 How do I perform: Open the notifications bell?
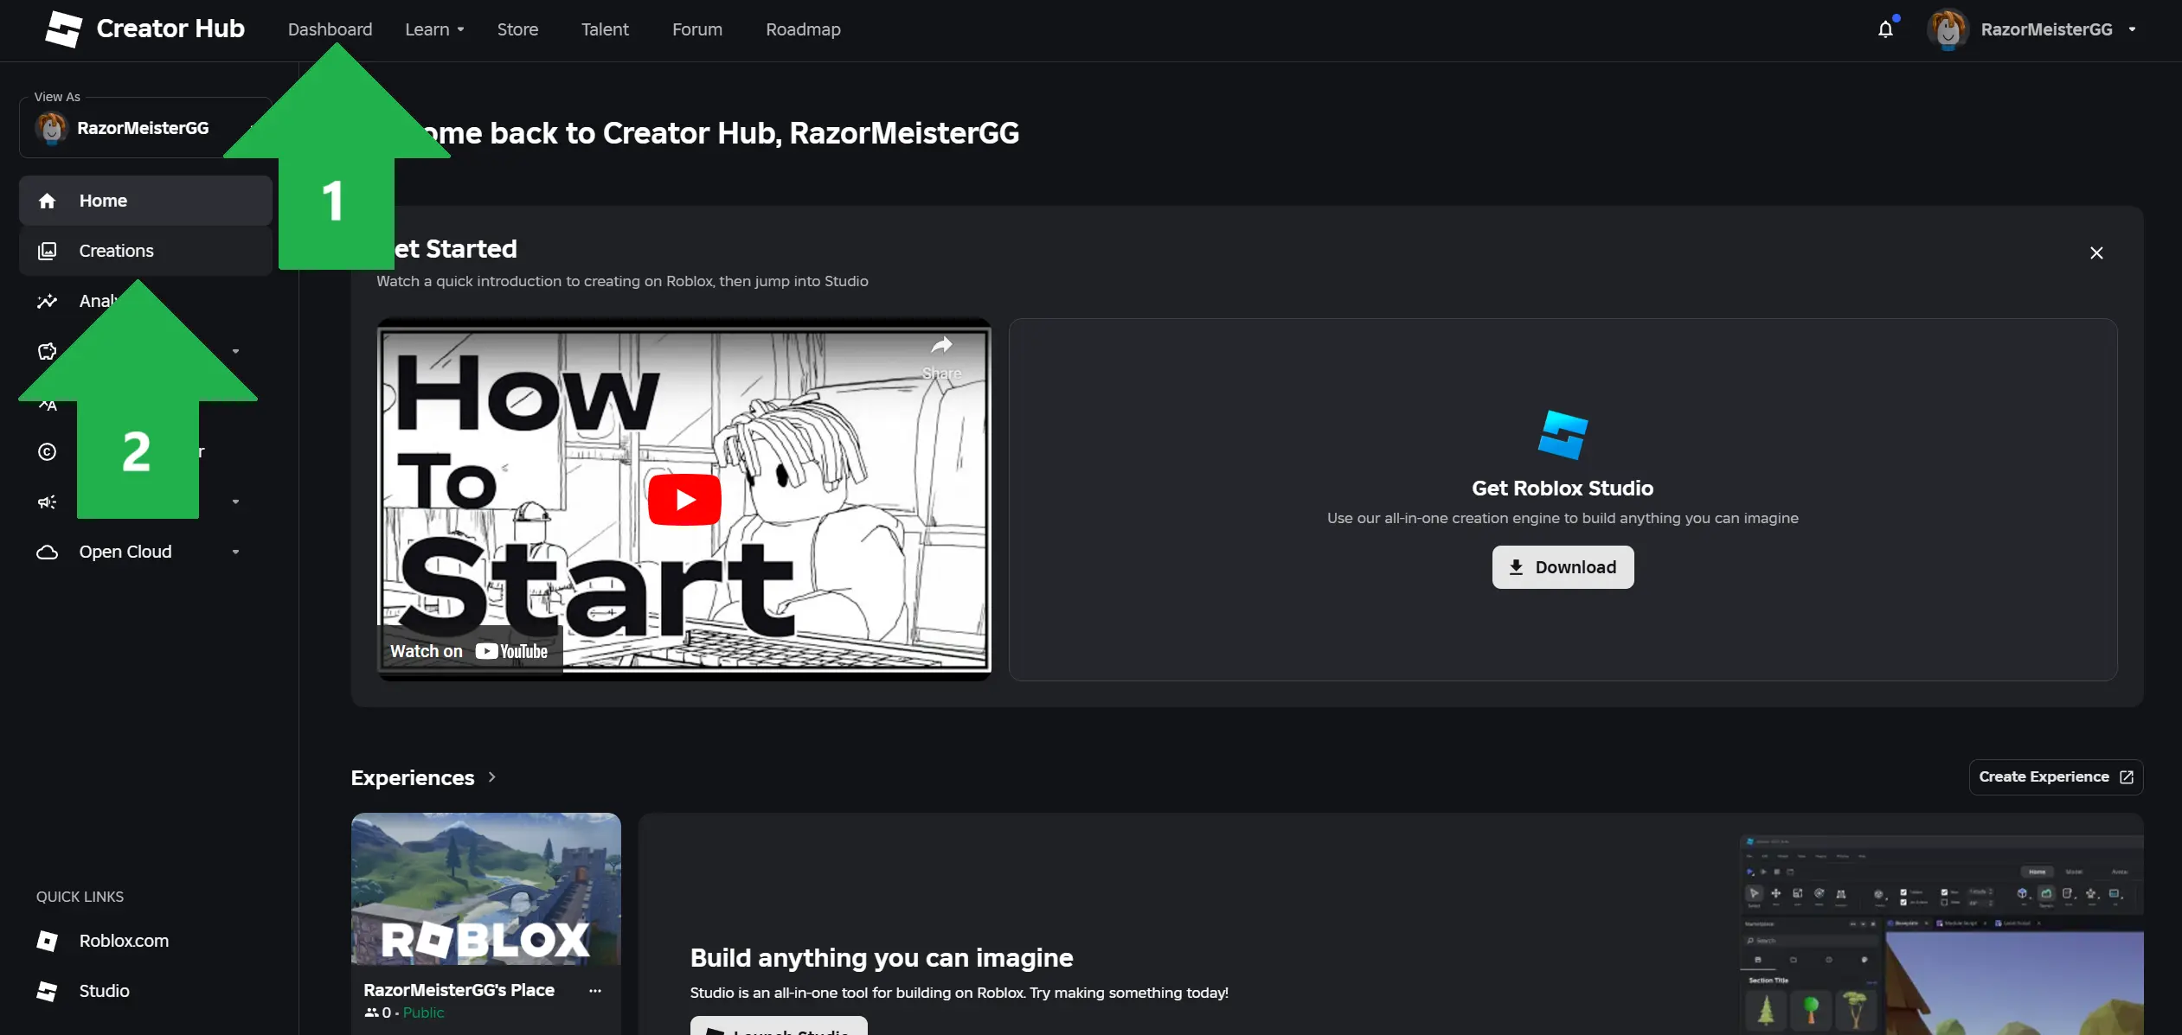click(x=1886, y=29)
